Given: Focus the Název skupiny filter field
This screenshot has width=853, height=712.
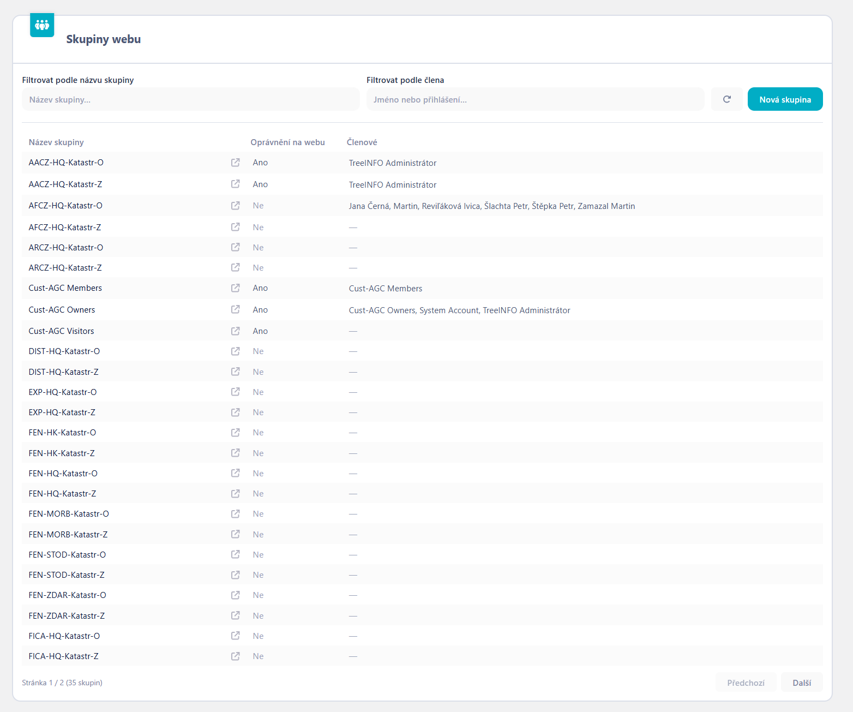Looking at the screenshot, I should pos(191,99).
